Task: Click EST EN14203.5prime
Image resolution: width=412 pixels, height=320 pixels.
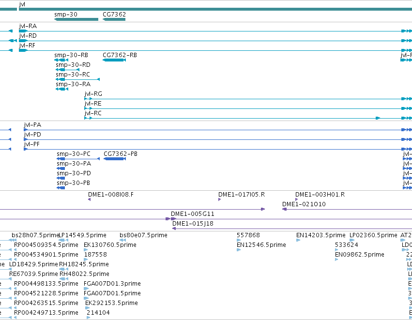Action: [x=321, y=235]
